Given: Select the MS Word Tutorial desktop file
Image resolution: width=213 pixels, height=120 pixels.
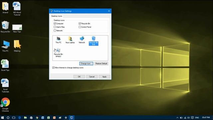Looking at the screenshot, I should point(17,9).
